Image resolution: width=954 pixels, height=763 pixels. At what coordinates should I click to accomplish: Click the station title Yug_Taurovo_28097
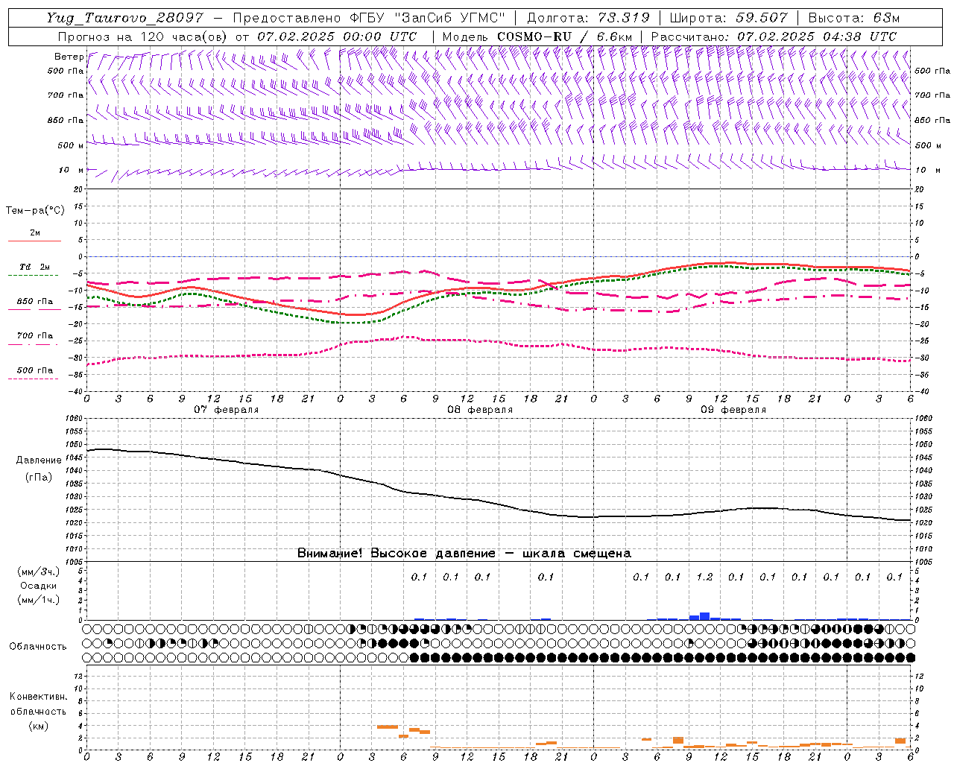[x=124, y=18]
